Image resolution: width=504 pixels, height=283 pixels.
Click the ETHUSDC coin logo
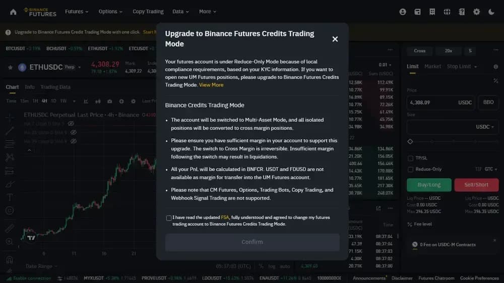tap(22, 67)
